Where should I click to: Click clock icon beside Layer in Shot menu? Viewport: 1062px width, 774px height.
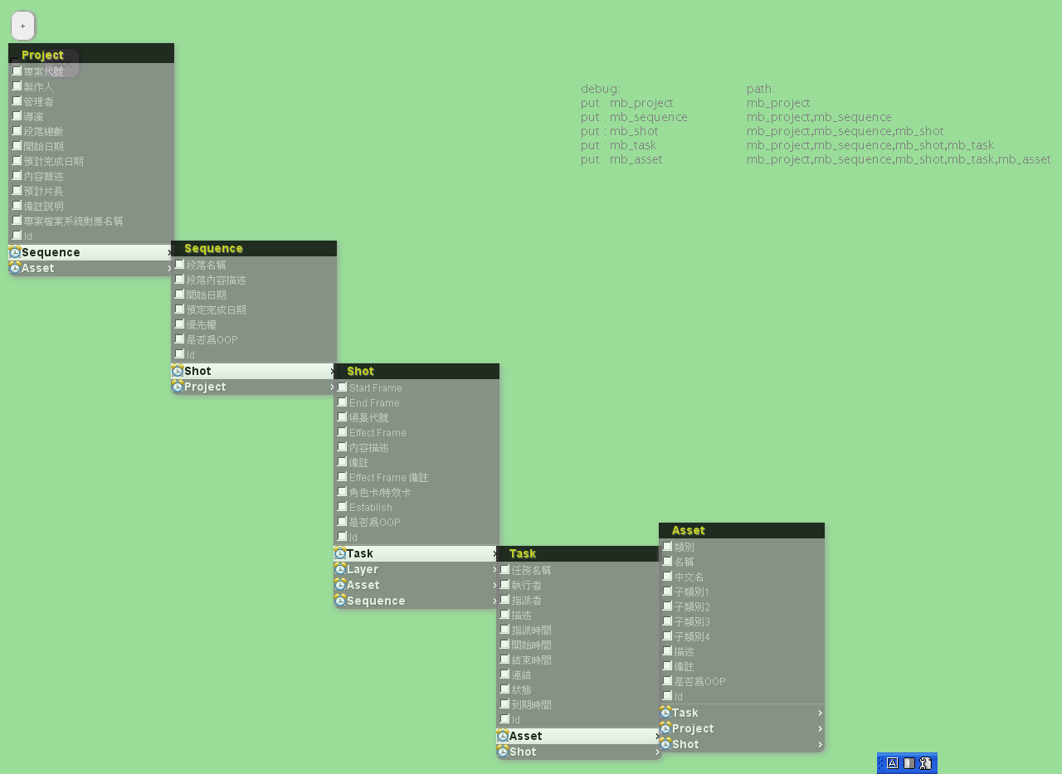[340, 569]
